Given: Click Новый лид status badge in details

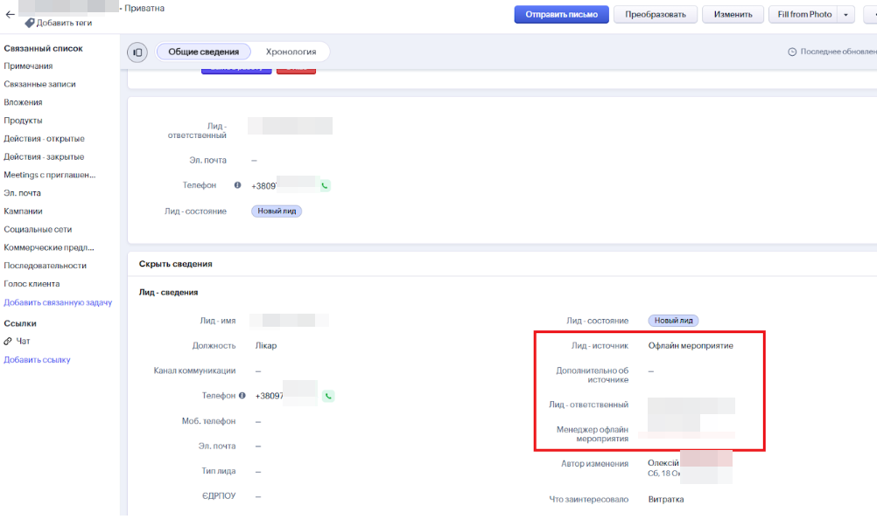Looking at the screenshot, I should (673, 321).
